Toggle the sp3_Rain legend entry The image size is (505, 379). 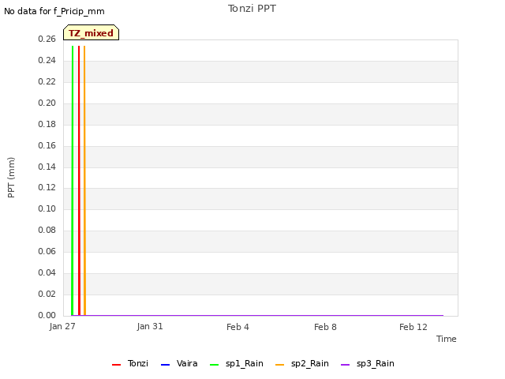coord(368,363)
